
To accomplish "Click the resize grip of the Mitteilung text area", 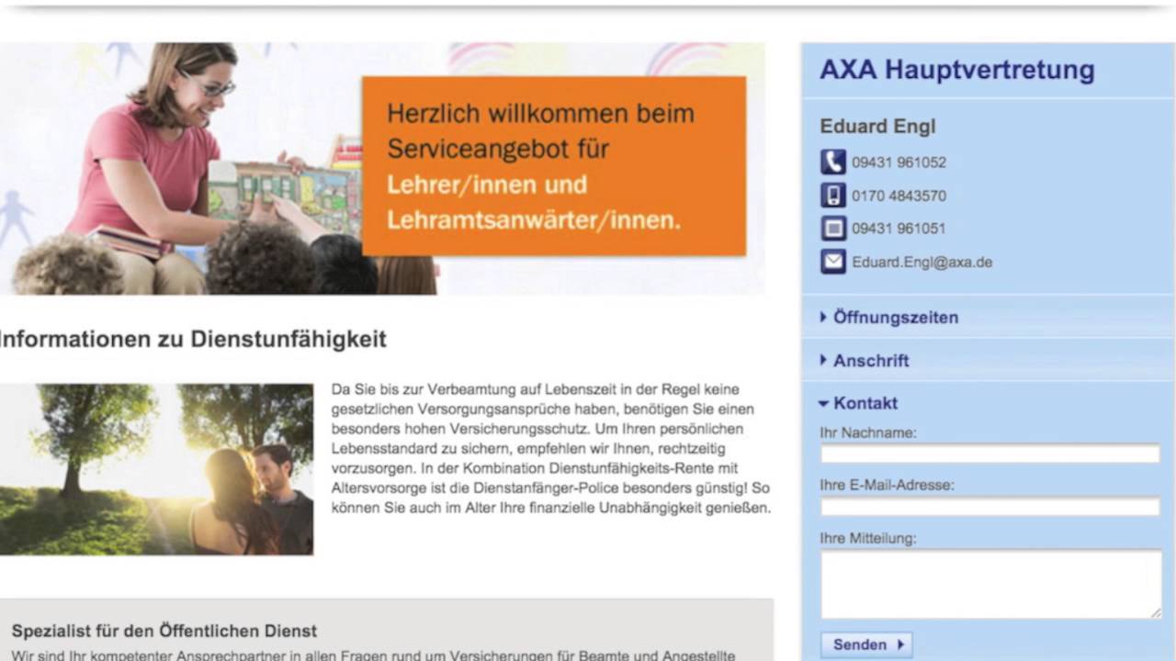I will pos(1155,613).
